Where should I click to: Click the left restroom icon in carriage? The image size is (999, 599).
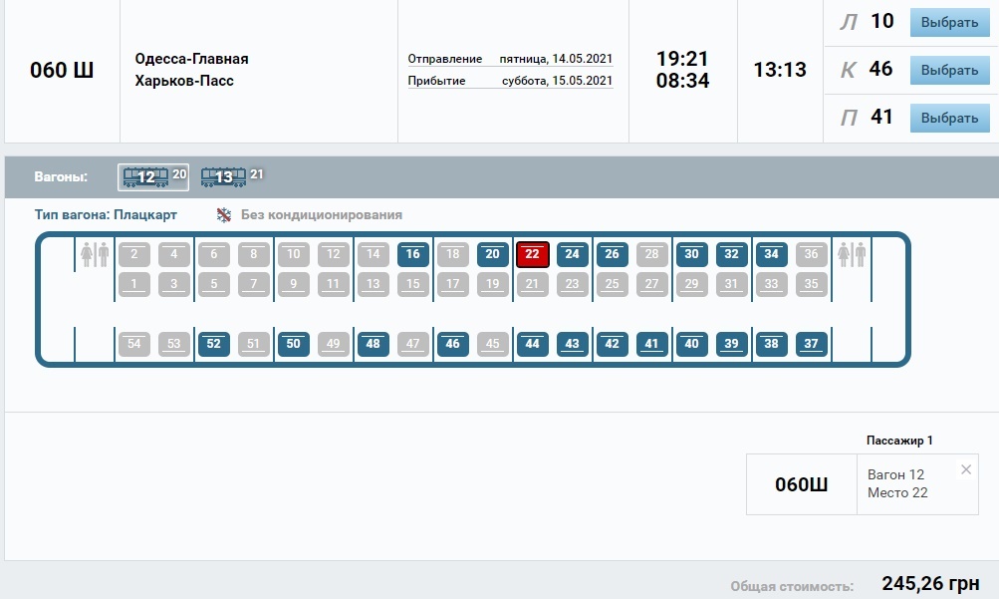[95, 255]
